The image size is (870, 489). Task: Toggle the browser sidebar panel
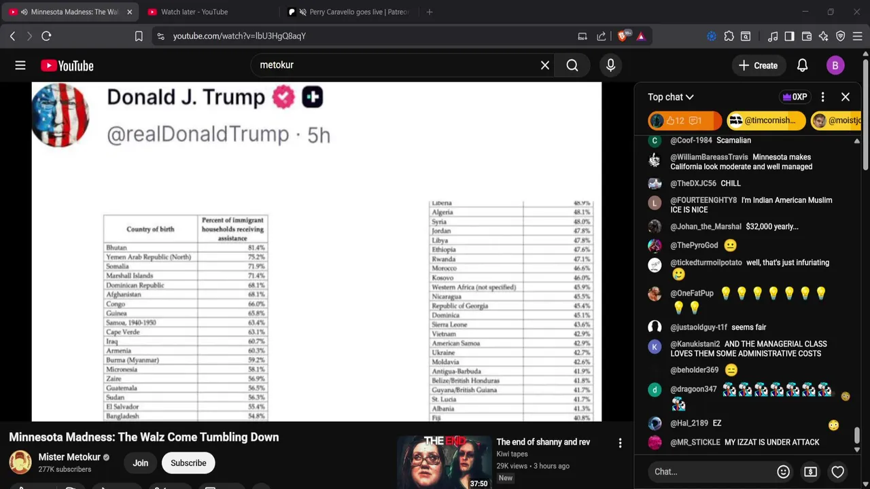click(789, 36)
